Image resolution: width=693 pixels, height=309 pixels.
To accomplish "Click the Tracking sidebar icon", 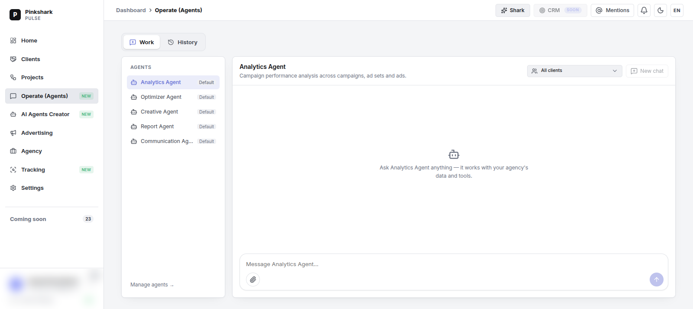I will click(13, 170).
